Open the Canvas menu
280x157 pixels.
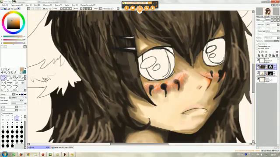click(28, 5)
